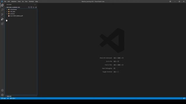Click the Show All Commands hint
Image resolution: width=186 pixels, height=104 pixels.
pyautogui.click(x=106, y=58)
